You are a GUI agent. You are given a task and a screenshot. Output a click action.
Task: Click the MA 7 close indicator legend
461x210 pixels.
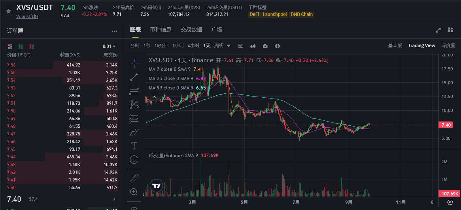pyautogui.click(x=176, y=69)
